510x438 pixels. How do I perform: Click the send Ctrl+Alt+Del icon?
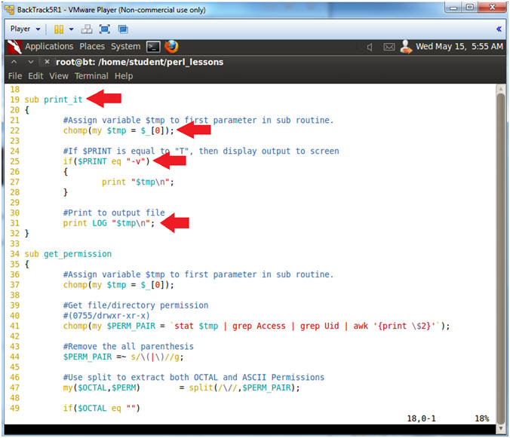point(87,29)
